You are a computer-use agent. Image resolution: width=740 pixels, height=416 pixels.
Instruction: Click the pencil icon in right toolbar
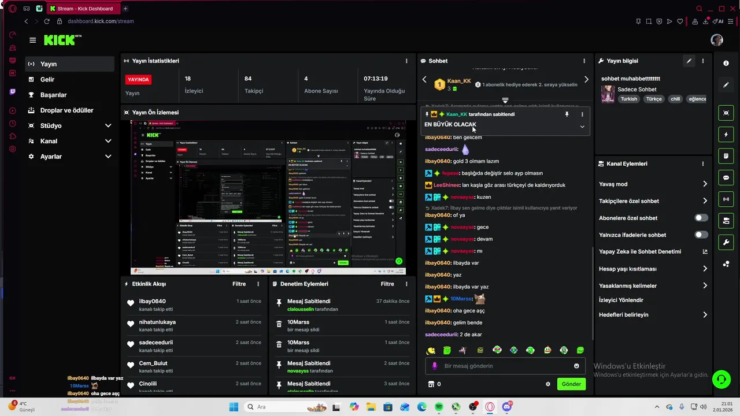coord(726,85)
